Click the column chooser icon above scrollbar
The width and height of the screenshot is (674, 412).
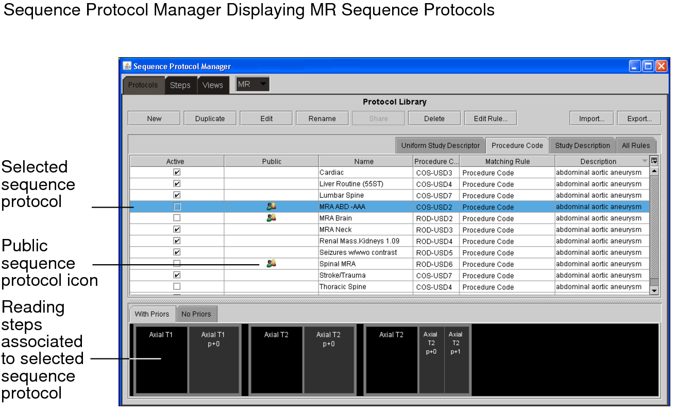[x=654, y=161]
